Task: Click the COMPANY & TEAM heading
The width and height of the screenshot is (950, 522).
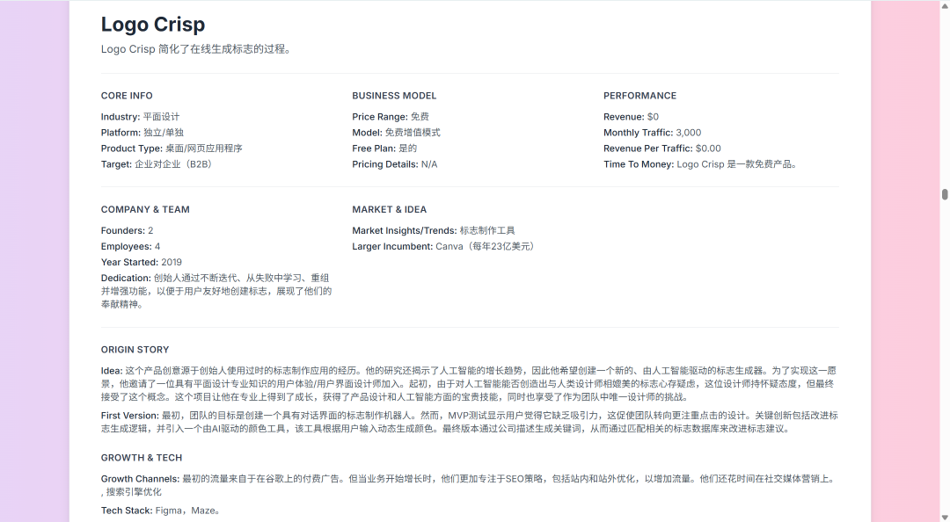Action: [x=145, y=209]
